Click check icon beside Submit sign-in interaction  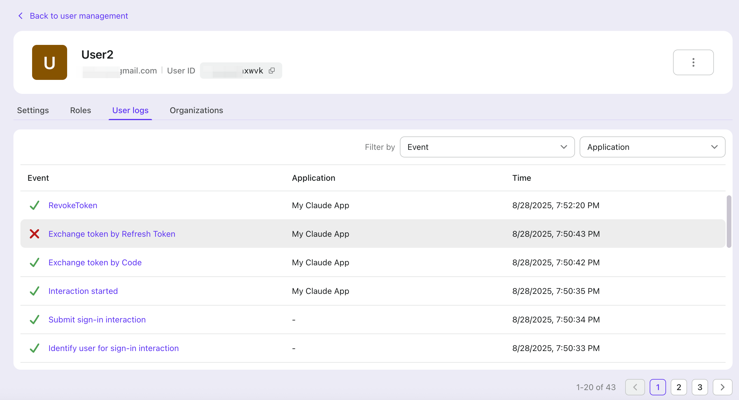pyautogui.click(x=34, y=320)
